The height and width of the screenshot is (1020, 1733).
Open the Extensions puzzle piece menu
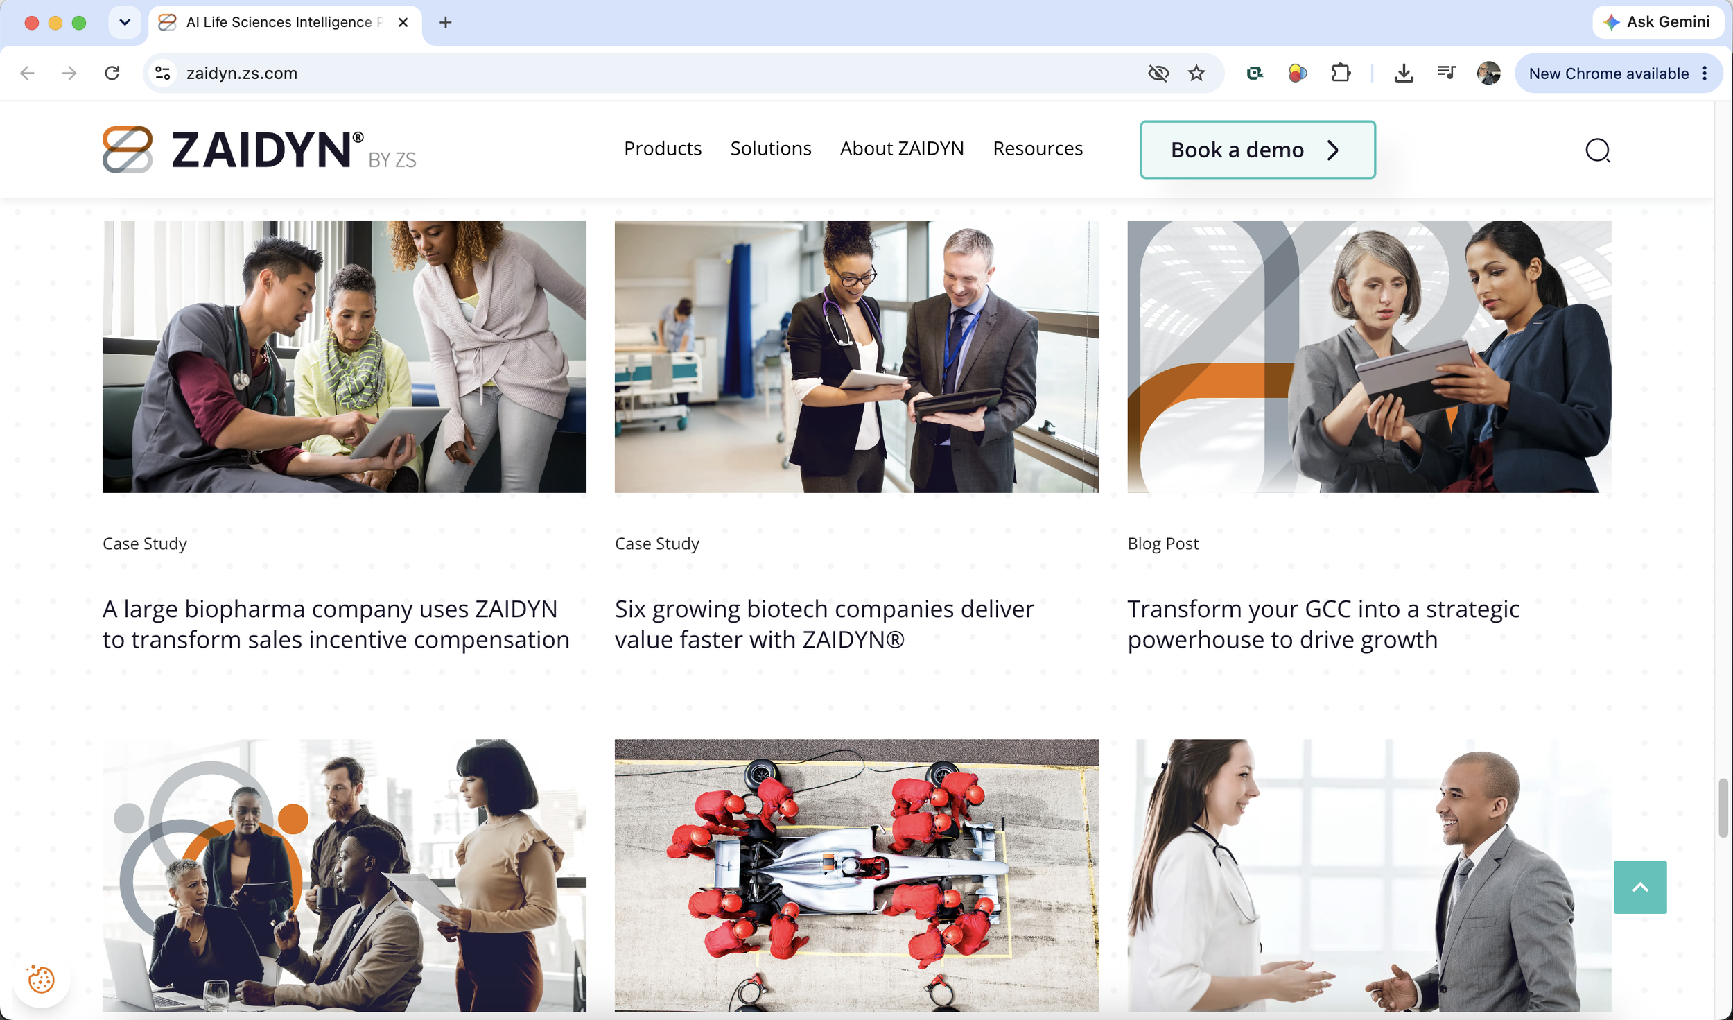(1341, 73)
